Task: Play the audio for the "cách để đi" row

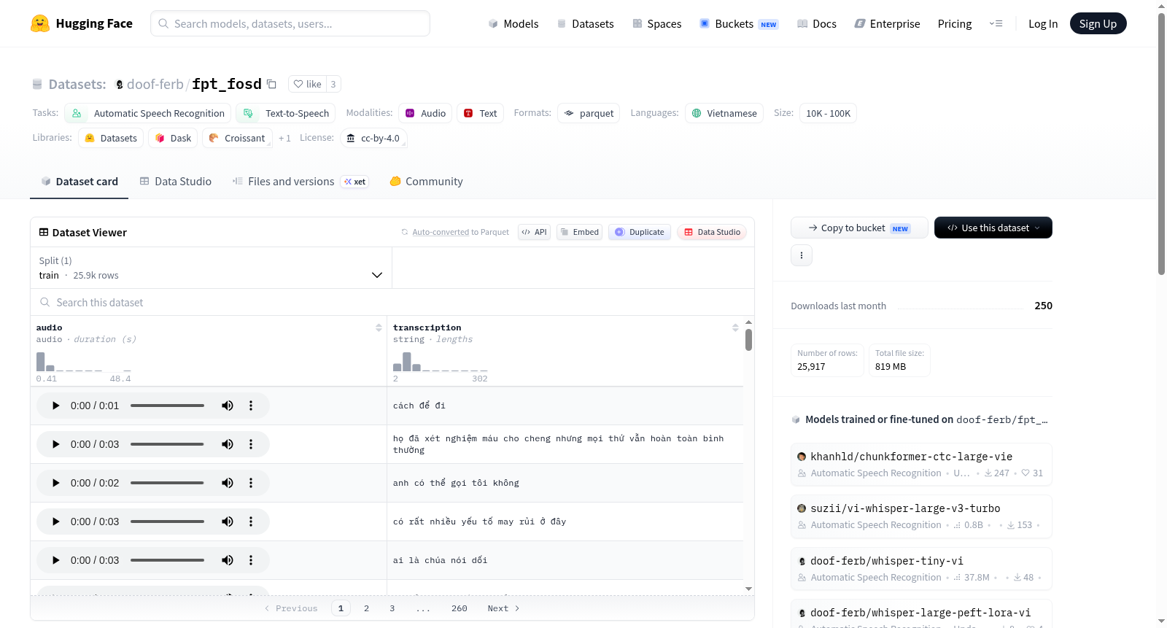Action: click(x=56, y=406)
